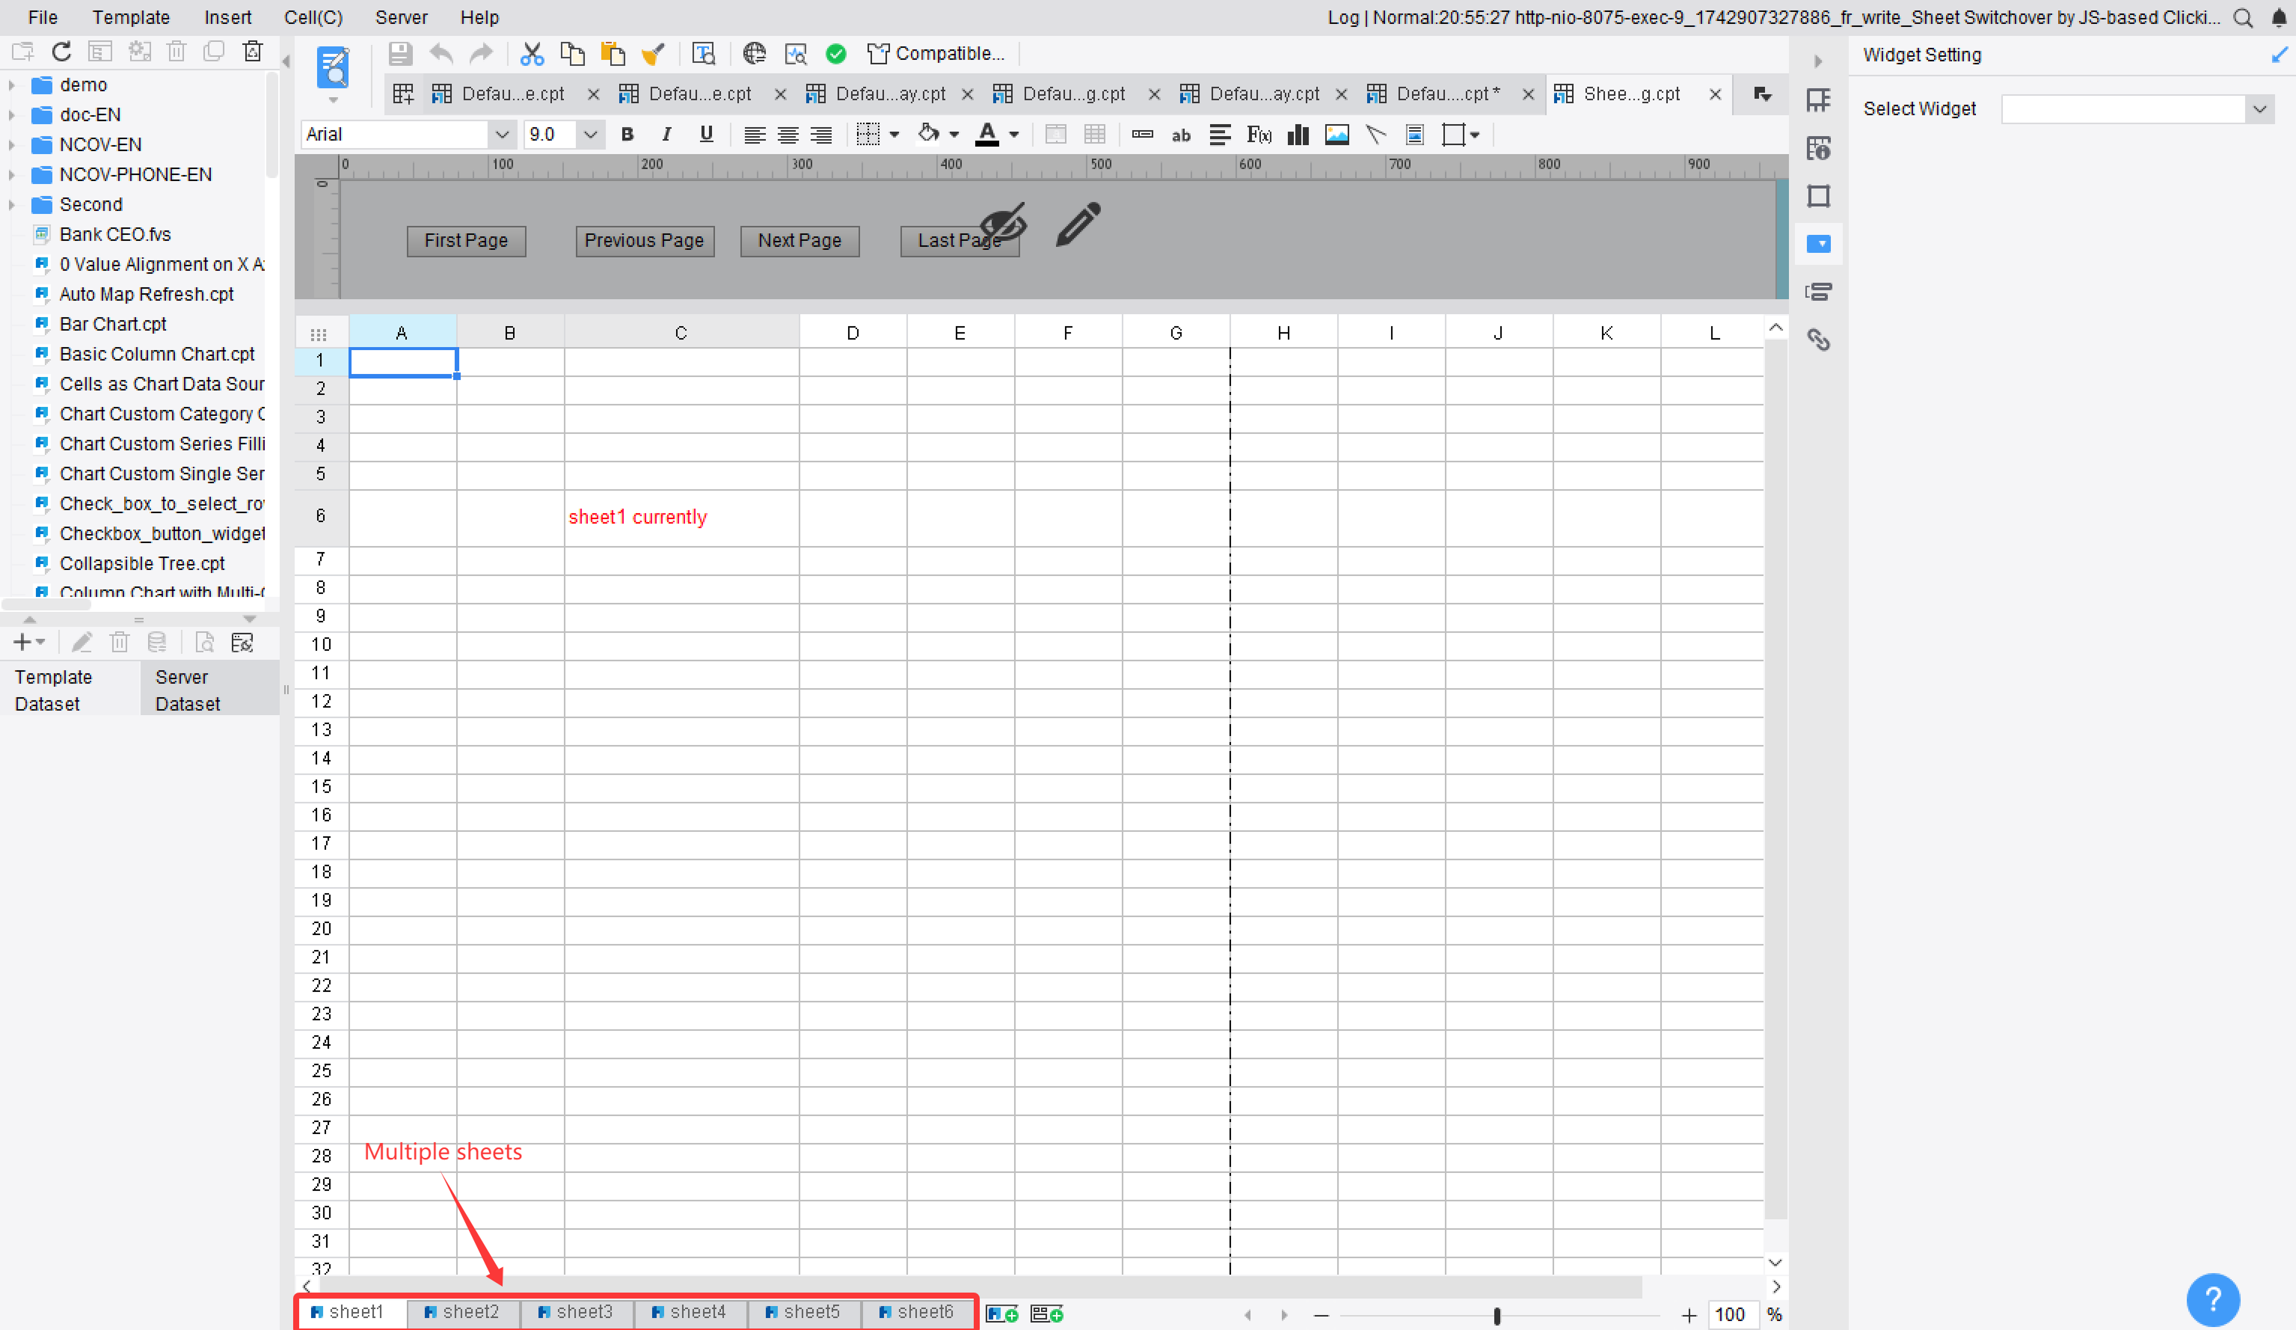
Task: Click the pencil edit icon in parameter pane
Action: click(x=1078, y=224)
